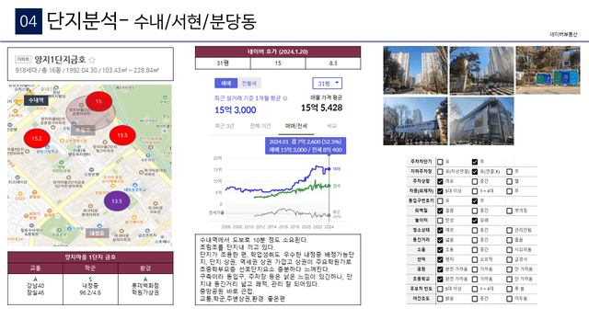Uncheck 무 in the 동입구번호키 row
589x331 pixels.
(475, 200)
